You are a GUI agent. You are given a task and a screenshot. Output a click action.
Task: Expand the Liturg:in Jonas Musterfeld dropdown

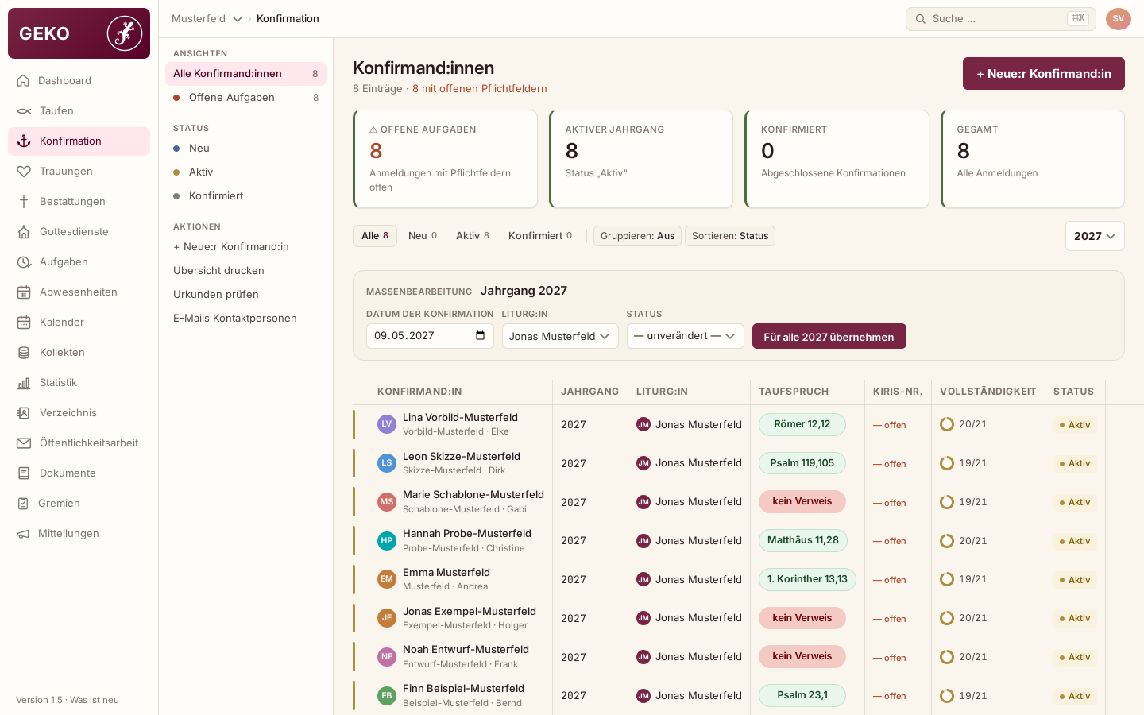click(x=560, y=336)
